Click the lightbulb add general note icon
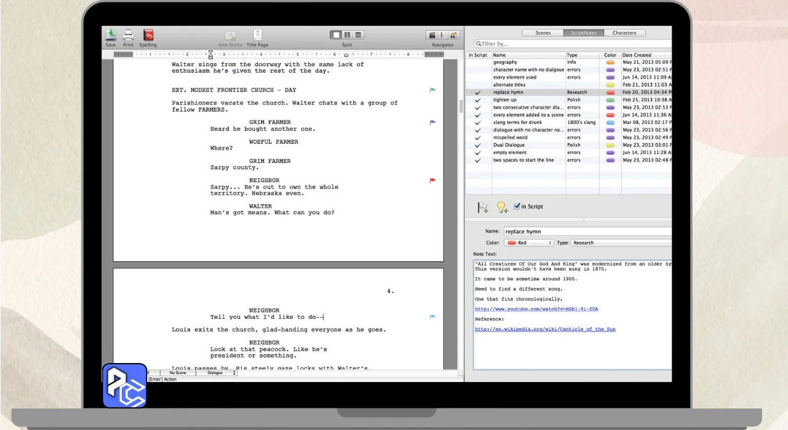Screen dimensions: 788x430 [x=502, y=208]
